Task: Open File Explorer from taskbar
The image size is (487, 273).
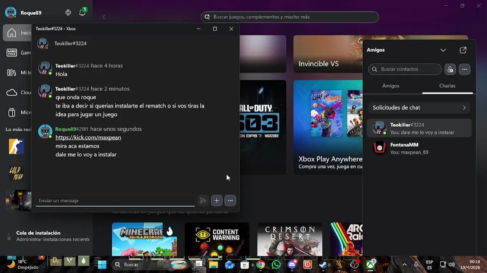Action: 214,264
